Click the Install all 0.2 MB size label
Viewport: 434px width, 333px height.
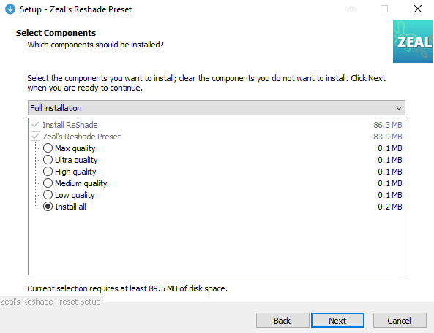[389, 207]
